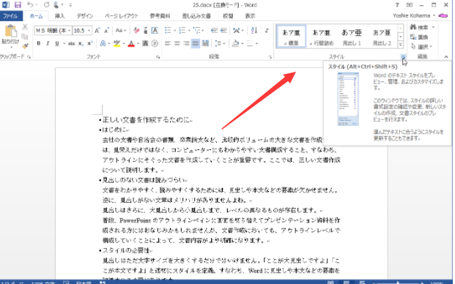
Task: Toggle italic formatting
Action: pos(48,43)
